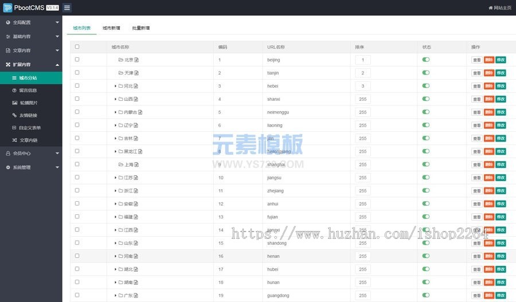Open 留言信息 via its question-mark icon
The height and width of the screenshot is (302, 516).
(x=14, y=90)
